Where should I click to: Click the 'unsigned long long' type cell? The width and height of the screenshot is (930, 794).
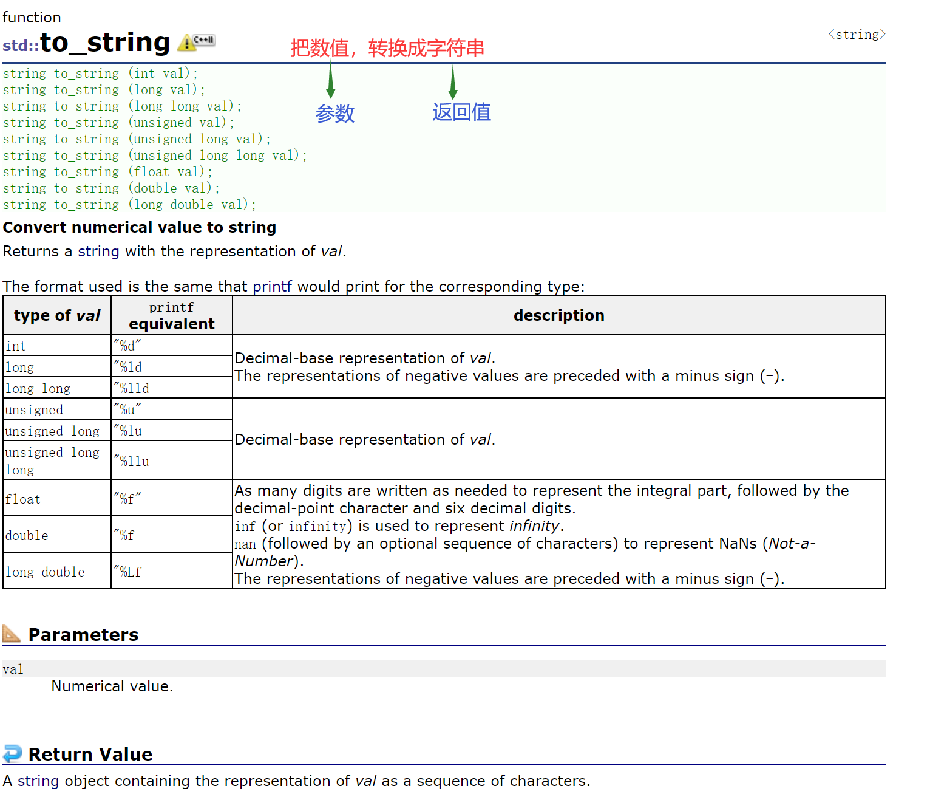pos(57,460)
